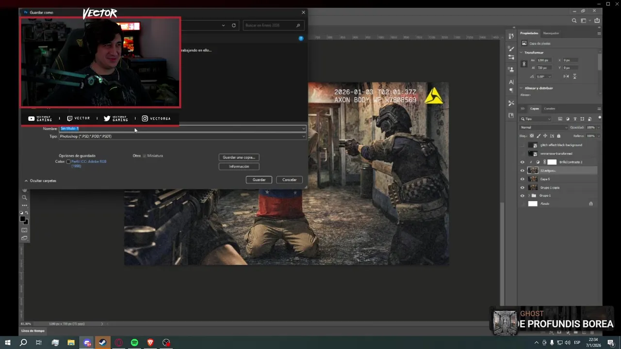621x349 pixels.
Task: Open Photoshop search magnifier icon
Action: pyautogui.click(x=574, y=20)
